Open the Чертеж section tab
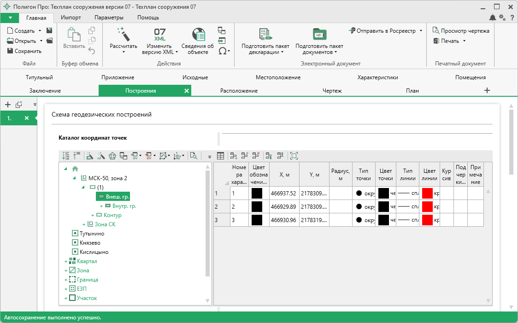The width and height of the screenshot is (518, 323). 332,91
